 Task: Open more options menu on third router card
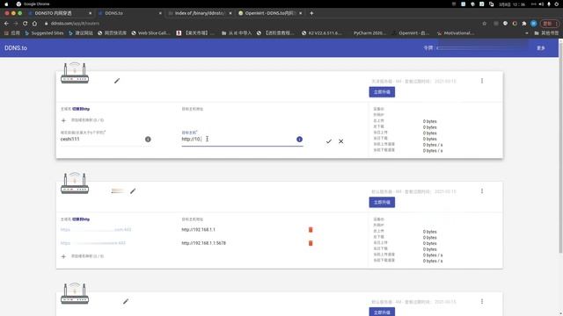[482, 301]
